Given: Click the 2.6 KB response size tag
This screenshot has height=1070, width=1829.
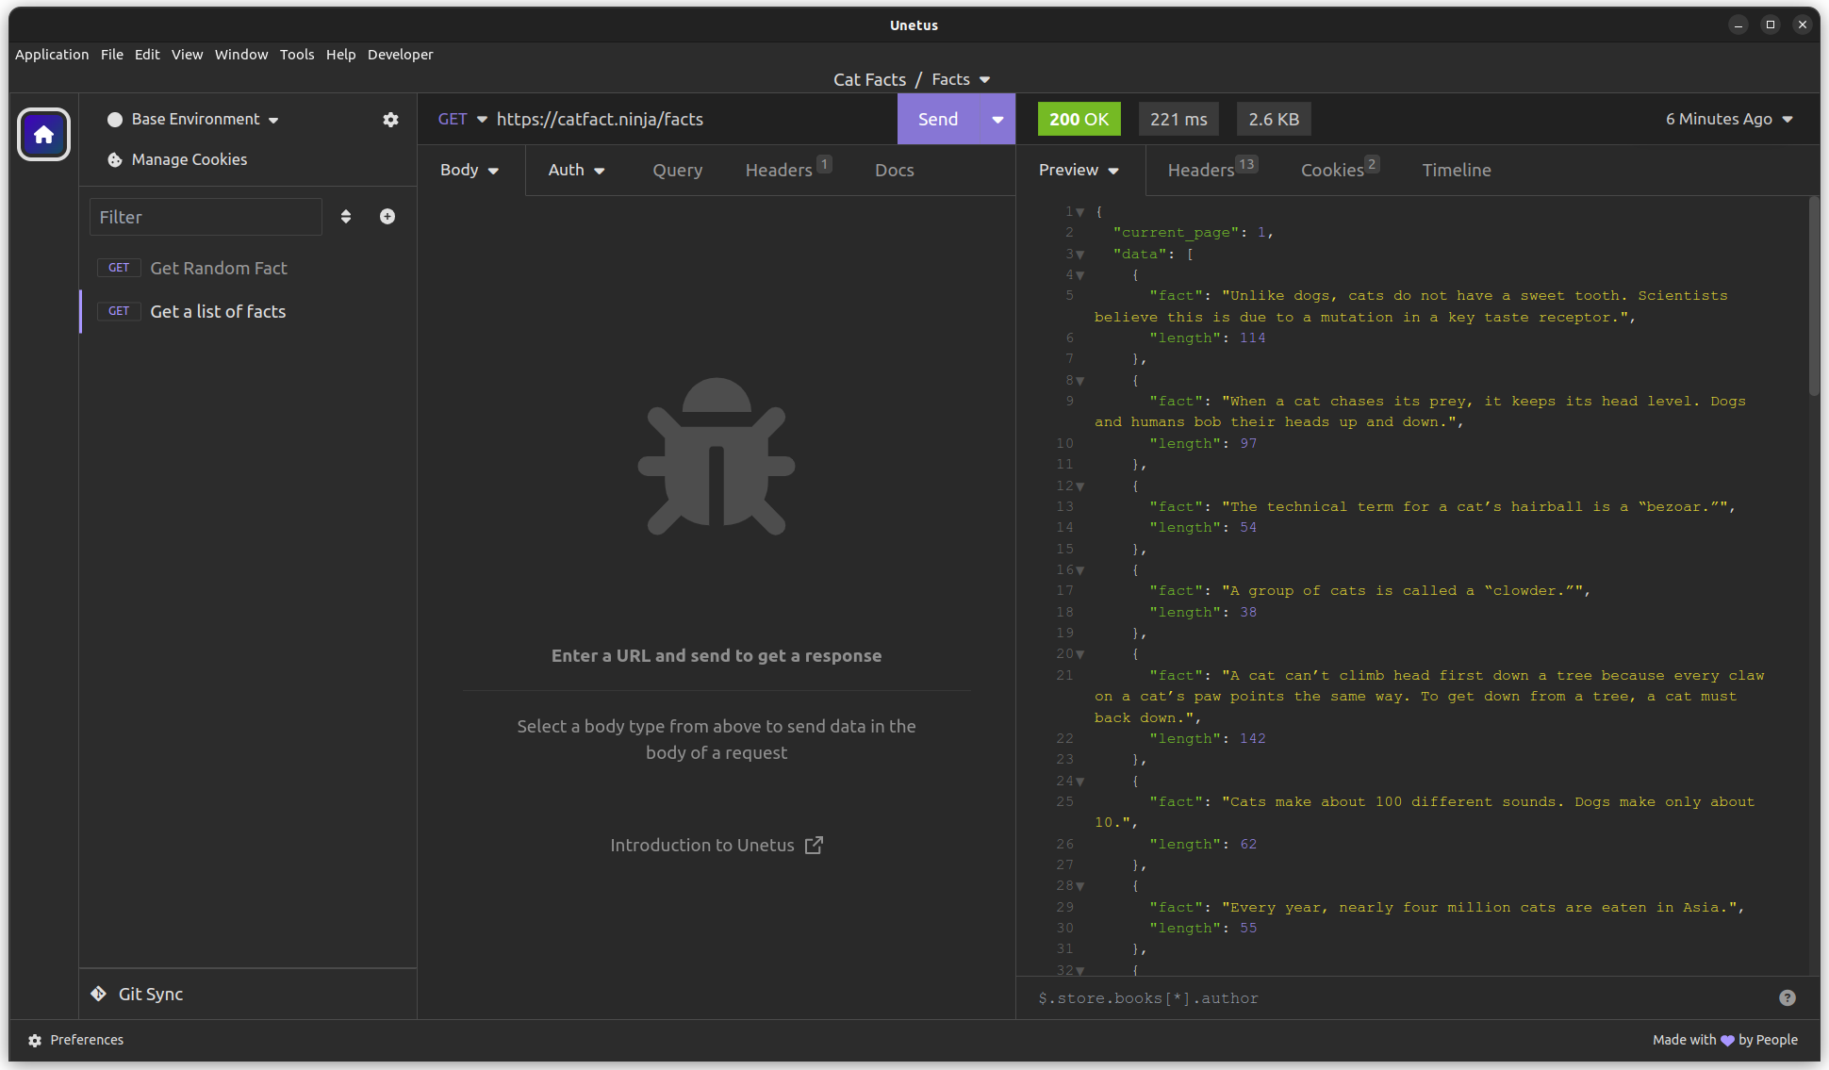Looking at the screenshot, I should 1274,119.
